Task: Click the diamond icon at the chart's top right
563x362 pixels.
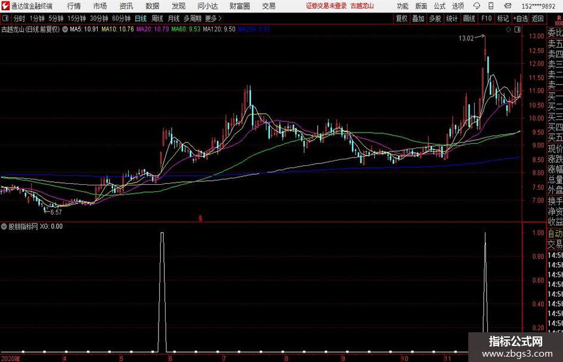Action: tap(508, 30)
